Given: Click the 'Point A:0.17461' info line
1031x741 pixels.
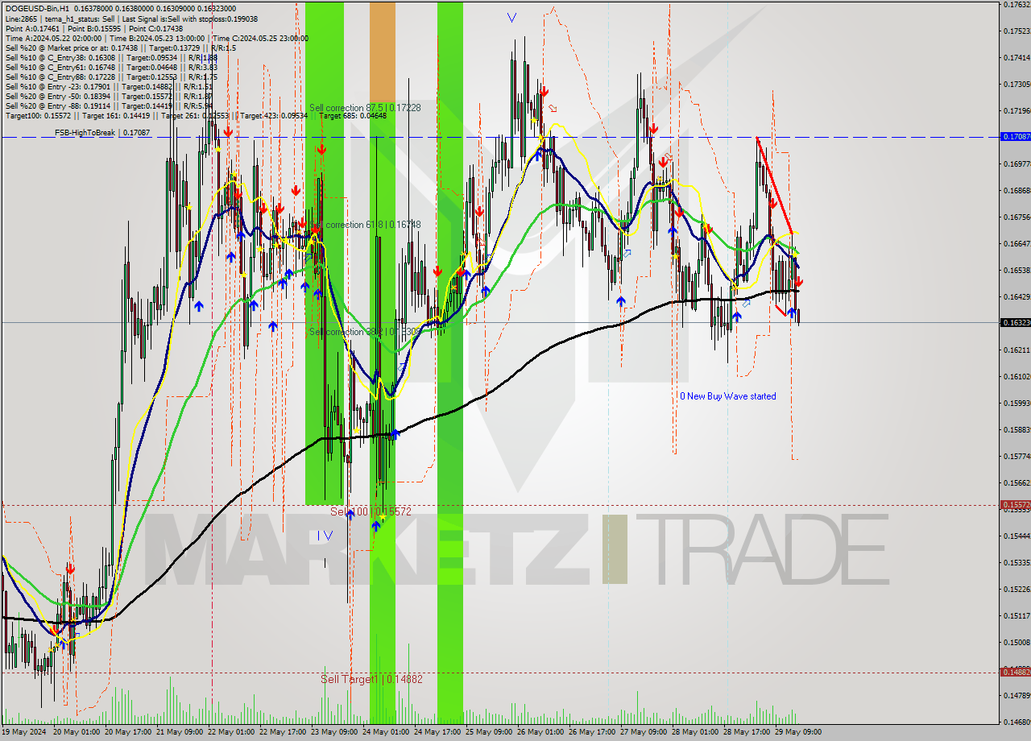Looking at the screenshot, I should [95, 28].
